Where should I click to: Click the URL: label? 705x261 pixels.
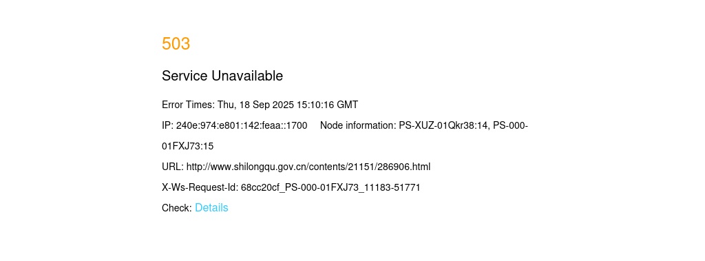pos(173,167)
